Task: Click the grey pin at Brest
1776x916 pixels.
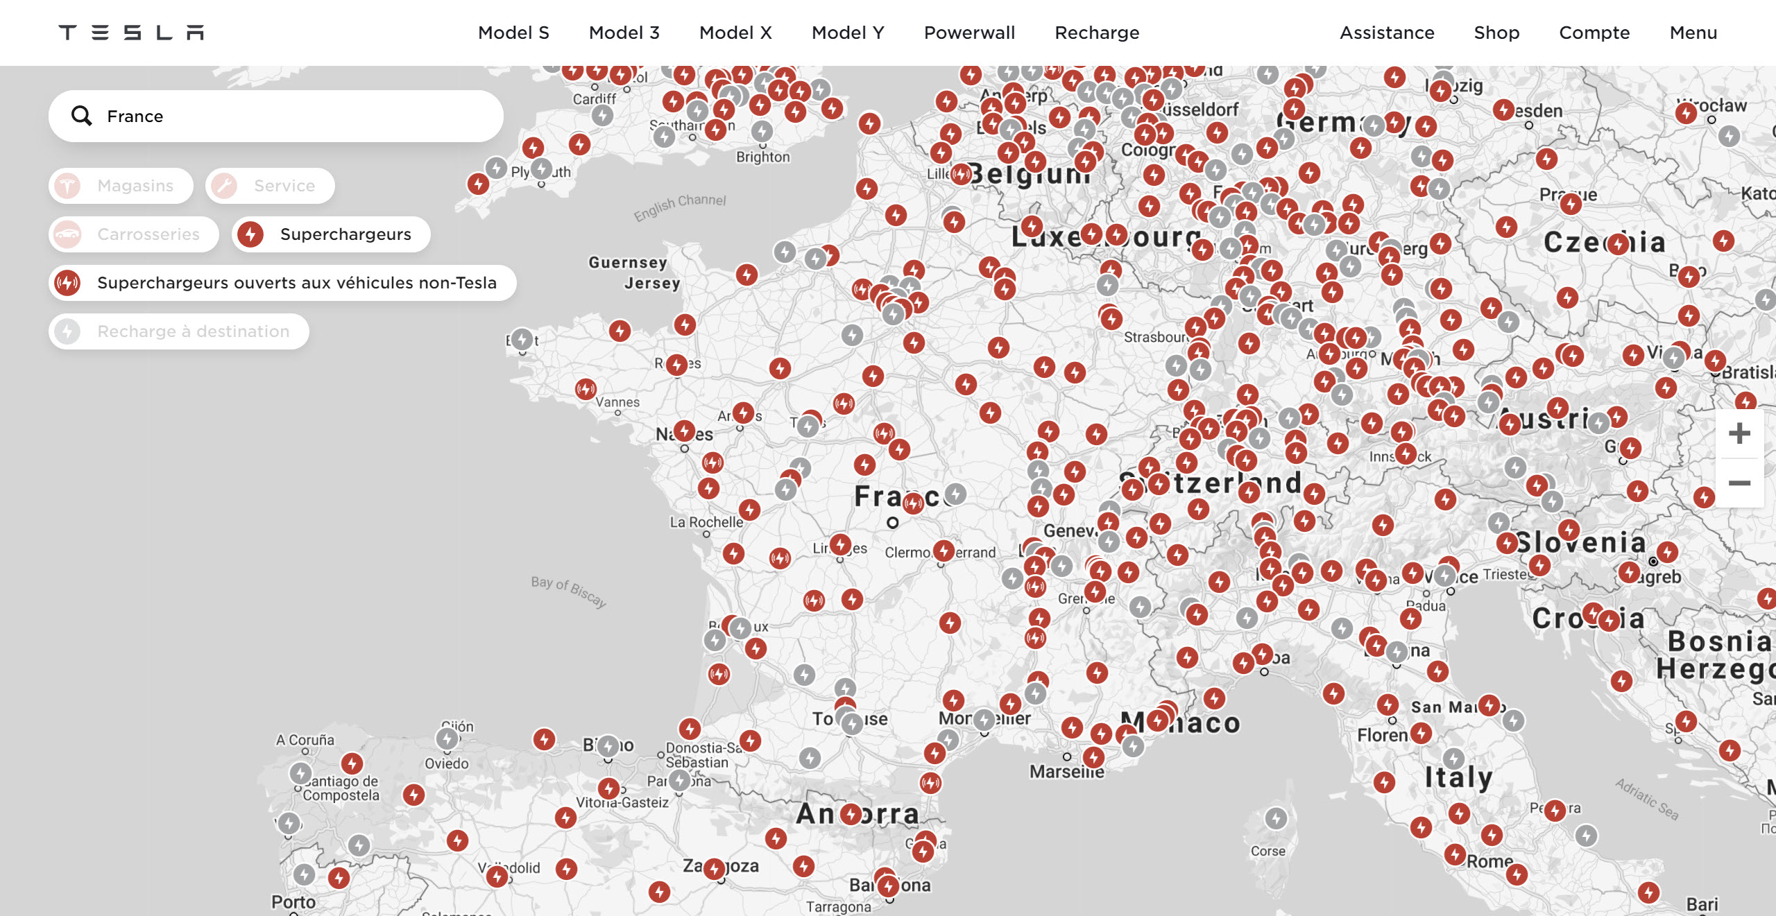Action: point(522,339)
